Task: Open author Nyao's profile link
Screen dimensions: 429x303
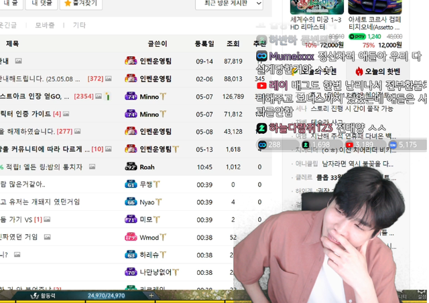Action: 147,202
